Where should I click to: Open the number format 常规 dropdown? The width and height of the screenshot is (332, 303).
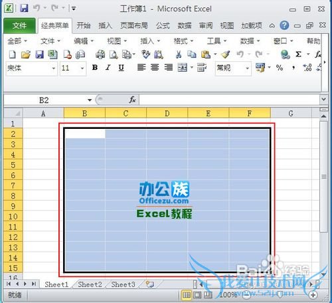[x=248, y=68]
